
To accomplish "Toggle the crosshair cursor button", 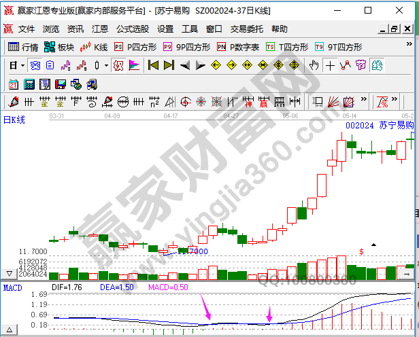I will (x=331, y=66).
